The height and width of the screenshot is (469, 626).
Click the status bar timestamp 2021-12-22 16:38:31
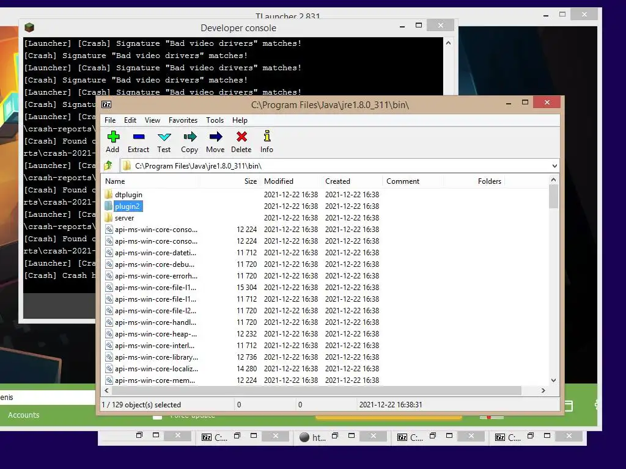click(x=391, y=405)
